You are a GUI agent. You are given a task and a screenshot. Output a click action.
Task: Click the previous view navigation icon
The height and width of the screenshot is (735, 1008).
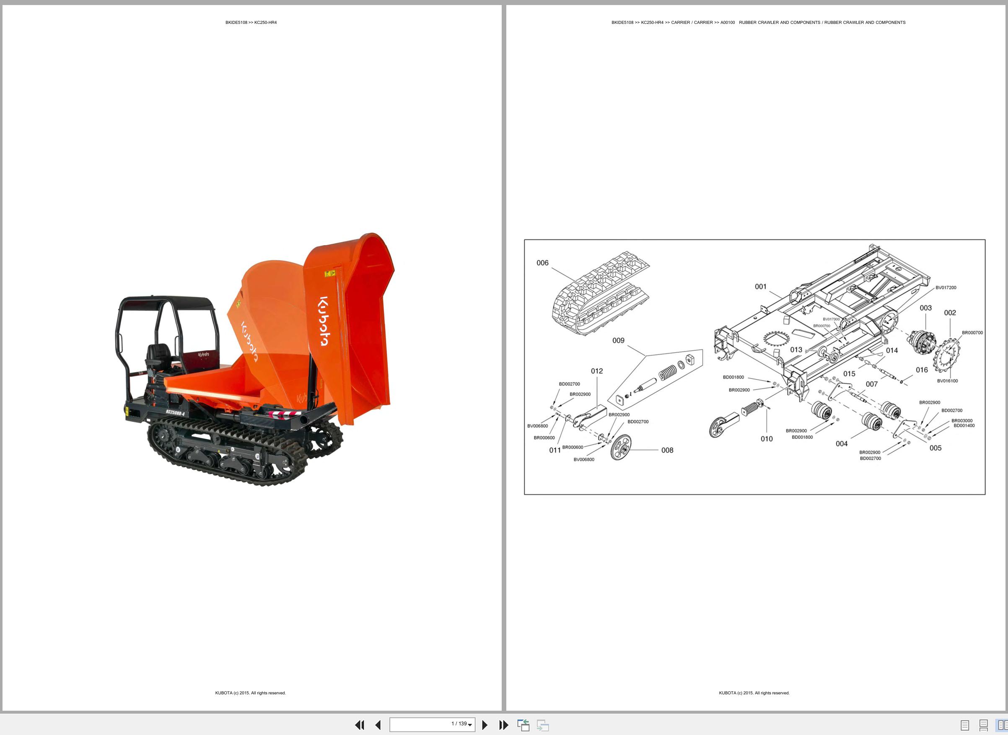[x=523, y=725]
